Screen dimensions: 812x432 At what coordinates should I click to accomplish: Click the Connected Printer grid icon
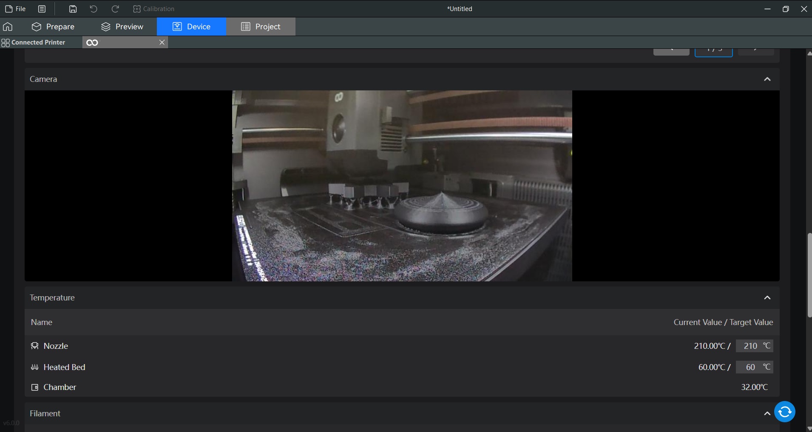6,42
